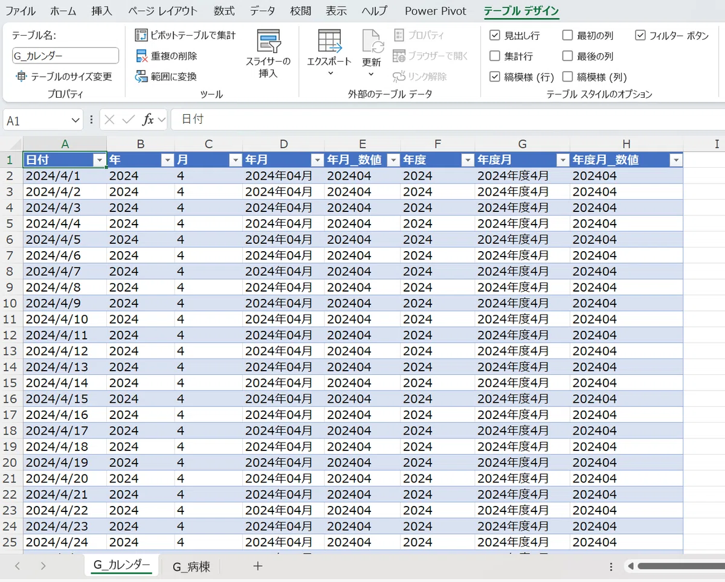
Task: Toggle the フィルター ボタン checkbox
Action: pos(640,36)
